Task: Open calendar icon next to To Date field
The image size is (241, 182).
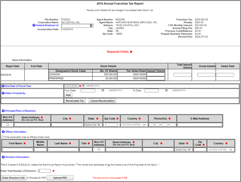Action: click(x=165, y=91)
